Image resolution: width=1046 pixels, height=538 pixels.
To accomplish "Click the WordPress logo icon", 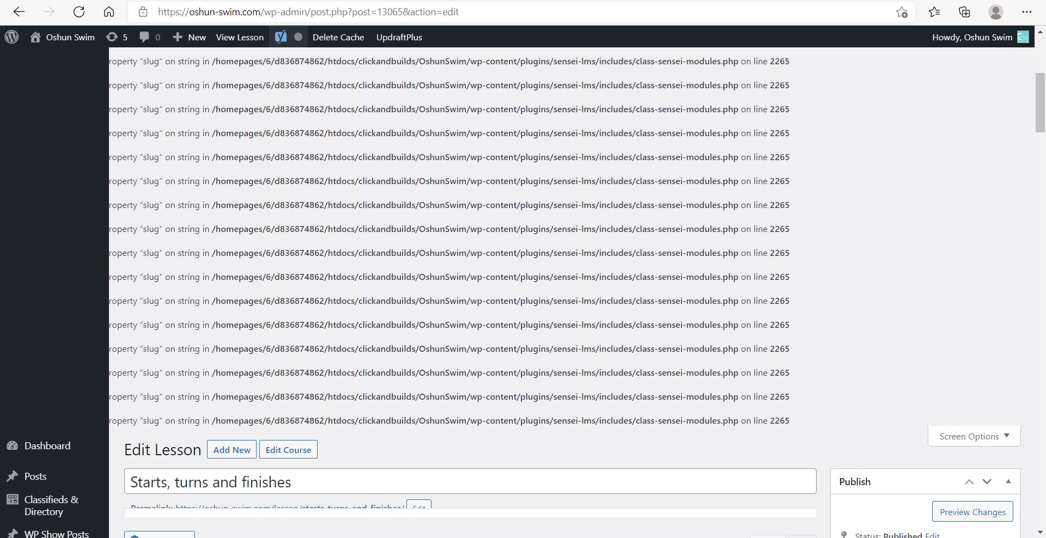I will tap(11, 37).
